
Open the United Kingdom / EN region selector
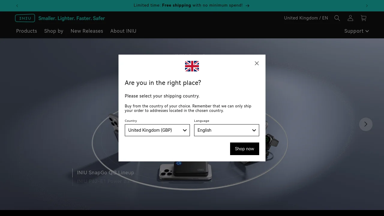[306, 18]
